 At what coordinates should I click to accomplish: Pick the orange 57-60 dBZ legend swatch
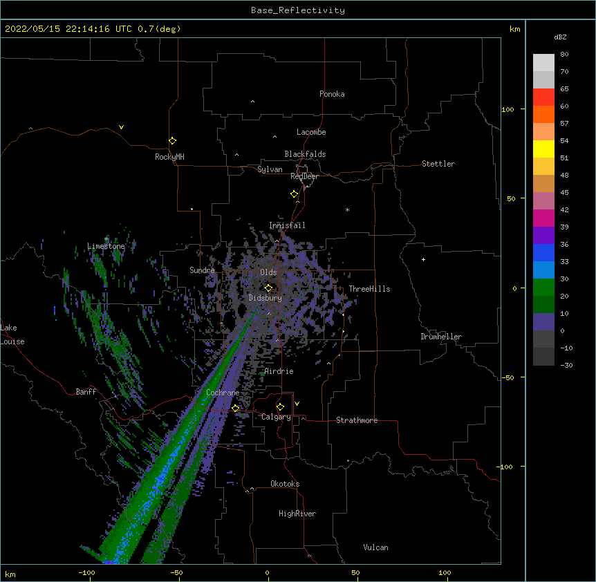coord(543,114)
